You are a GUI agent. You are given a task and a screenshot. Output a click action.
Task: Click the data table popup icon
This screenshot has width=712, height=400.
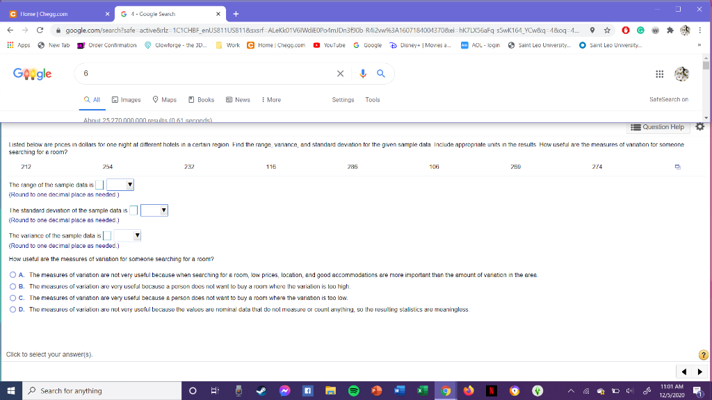677,167
